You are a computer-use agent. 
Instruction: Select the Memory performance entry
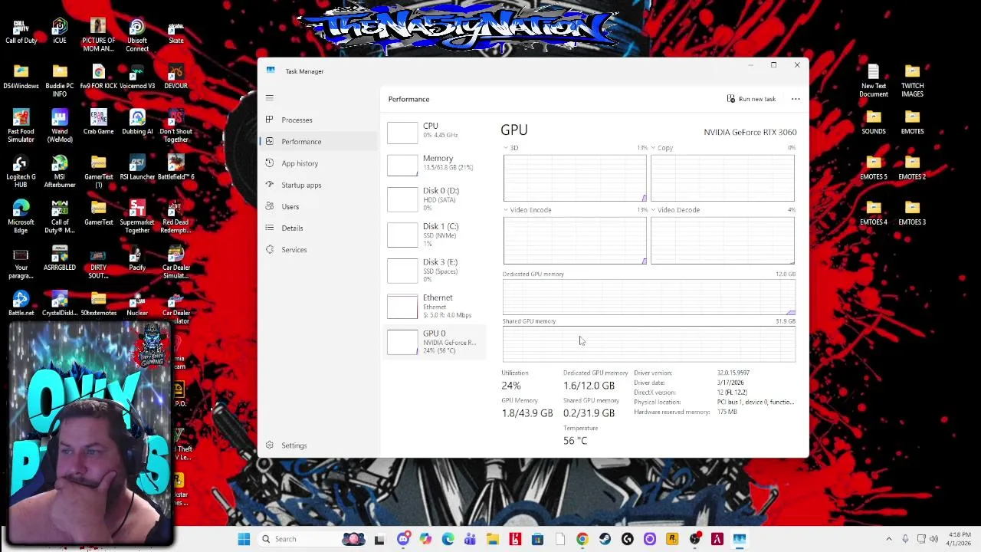(435, 163)
